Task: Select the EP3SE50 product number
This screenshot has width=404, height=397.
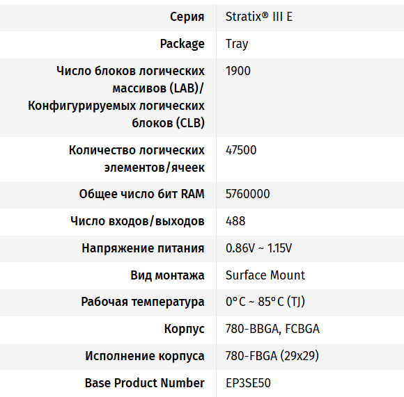Action: click(248, 383)
